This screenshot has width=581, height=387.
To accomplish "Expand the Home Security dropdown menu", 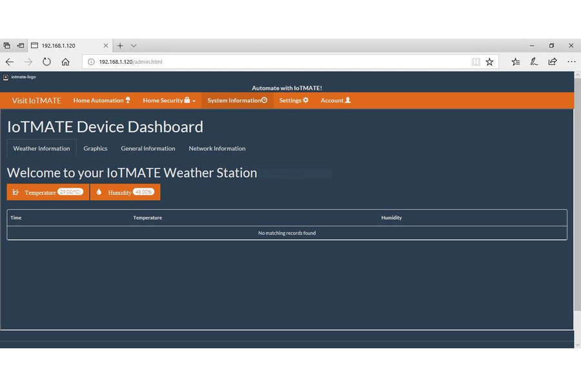I will point(169,101).
